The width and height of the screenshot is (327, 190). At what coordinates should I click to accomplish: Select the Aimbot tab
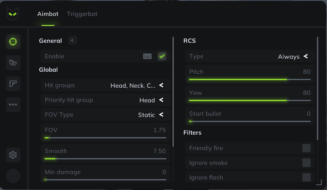point(48,14)
